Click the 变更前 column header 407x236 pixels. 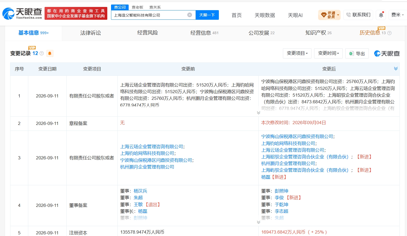(188, 69)
